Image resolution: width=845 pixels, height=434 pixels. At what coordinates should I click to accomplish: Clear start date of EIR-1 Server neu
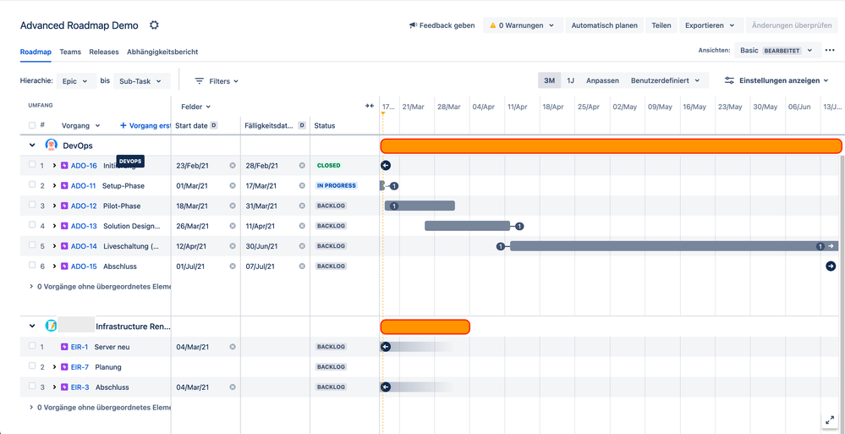(x=233, y=347)
